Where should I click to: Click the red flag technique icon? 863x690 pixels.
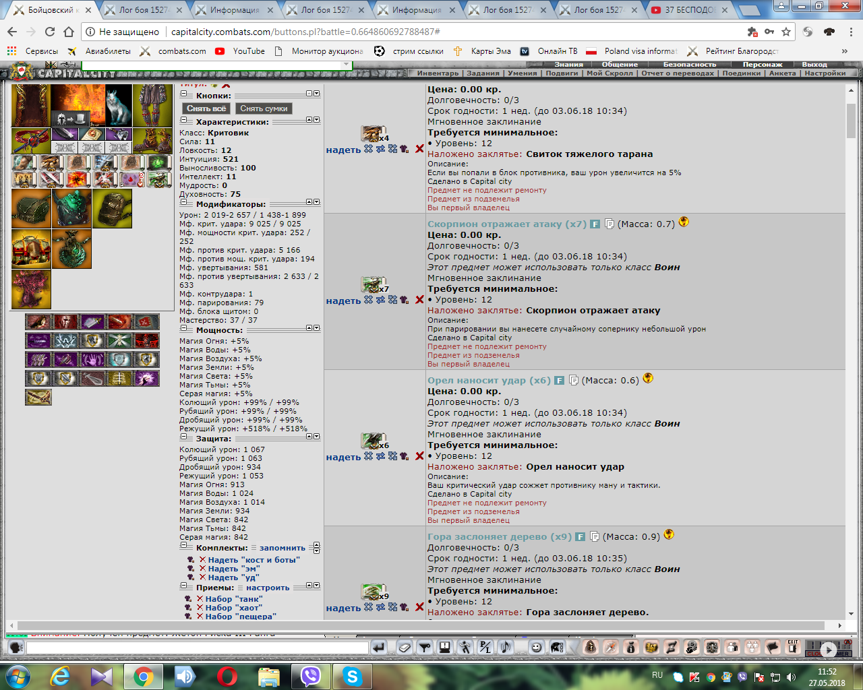click(146, 322)
